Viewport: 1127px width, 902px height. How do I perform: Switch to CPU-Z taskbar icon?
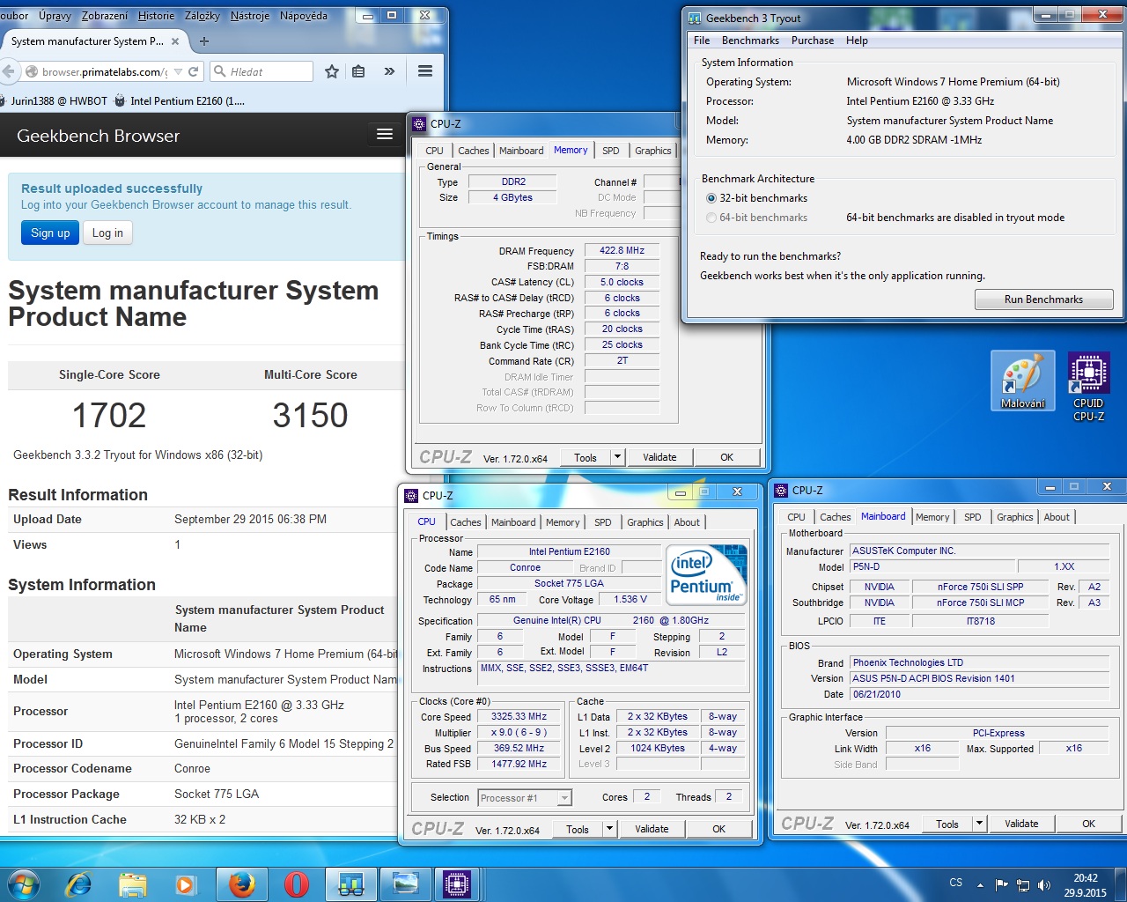coord(457,884)
